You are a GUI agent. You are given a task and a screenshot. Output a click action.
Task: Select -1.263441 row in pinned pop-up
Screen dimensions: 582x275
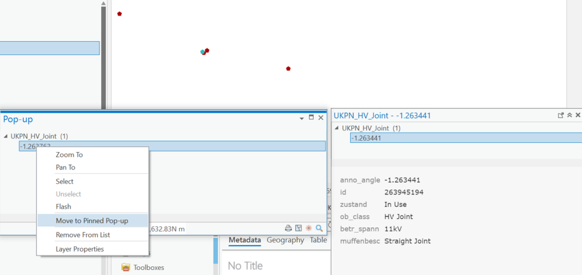[x=466, y=138]
